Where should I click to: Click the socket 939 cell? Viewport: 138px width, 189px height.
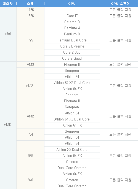pyautogui.click(x=30, y=156)
